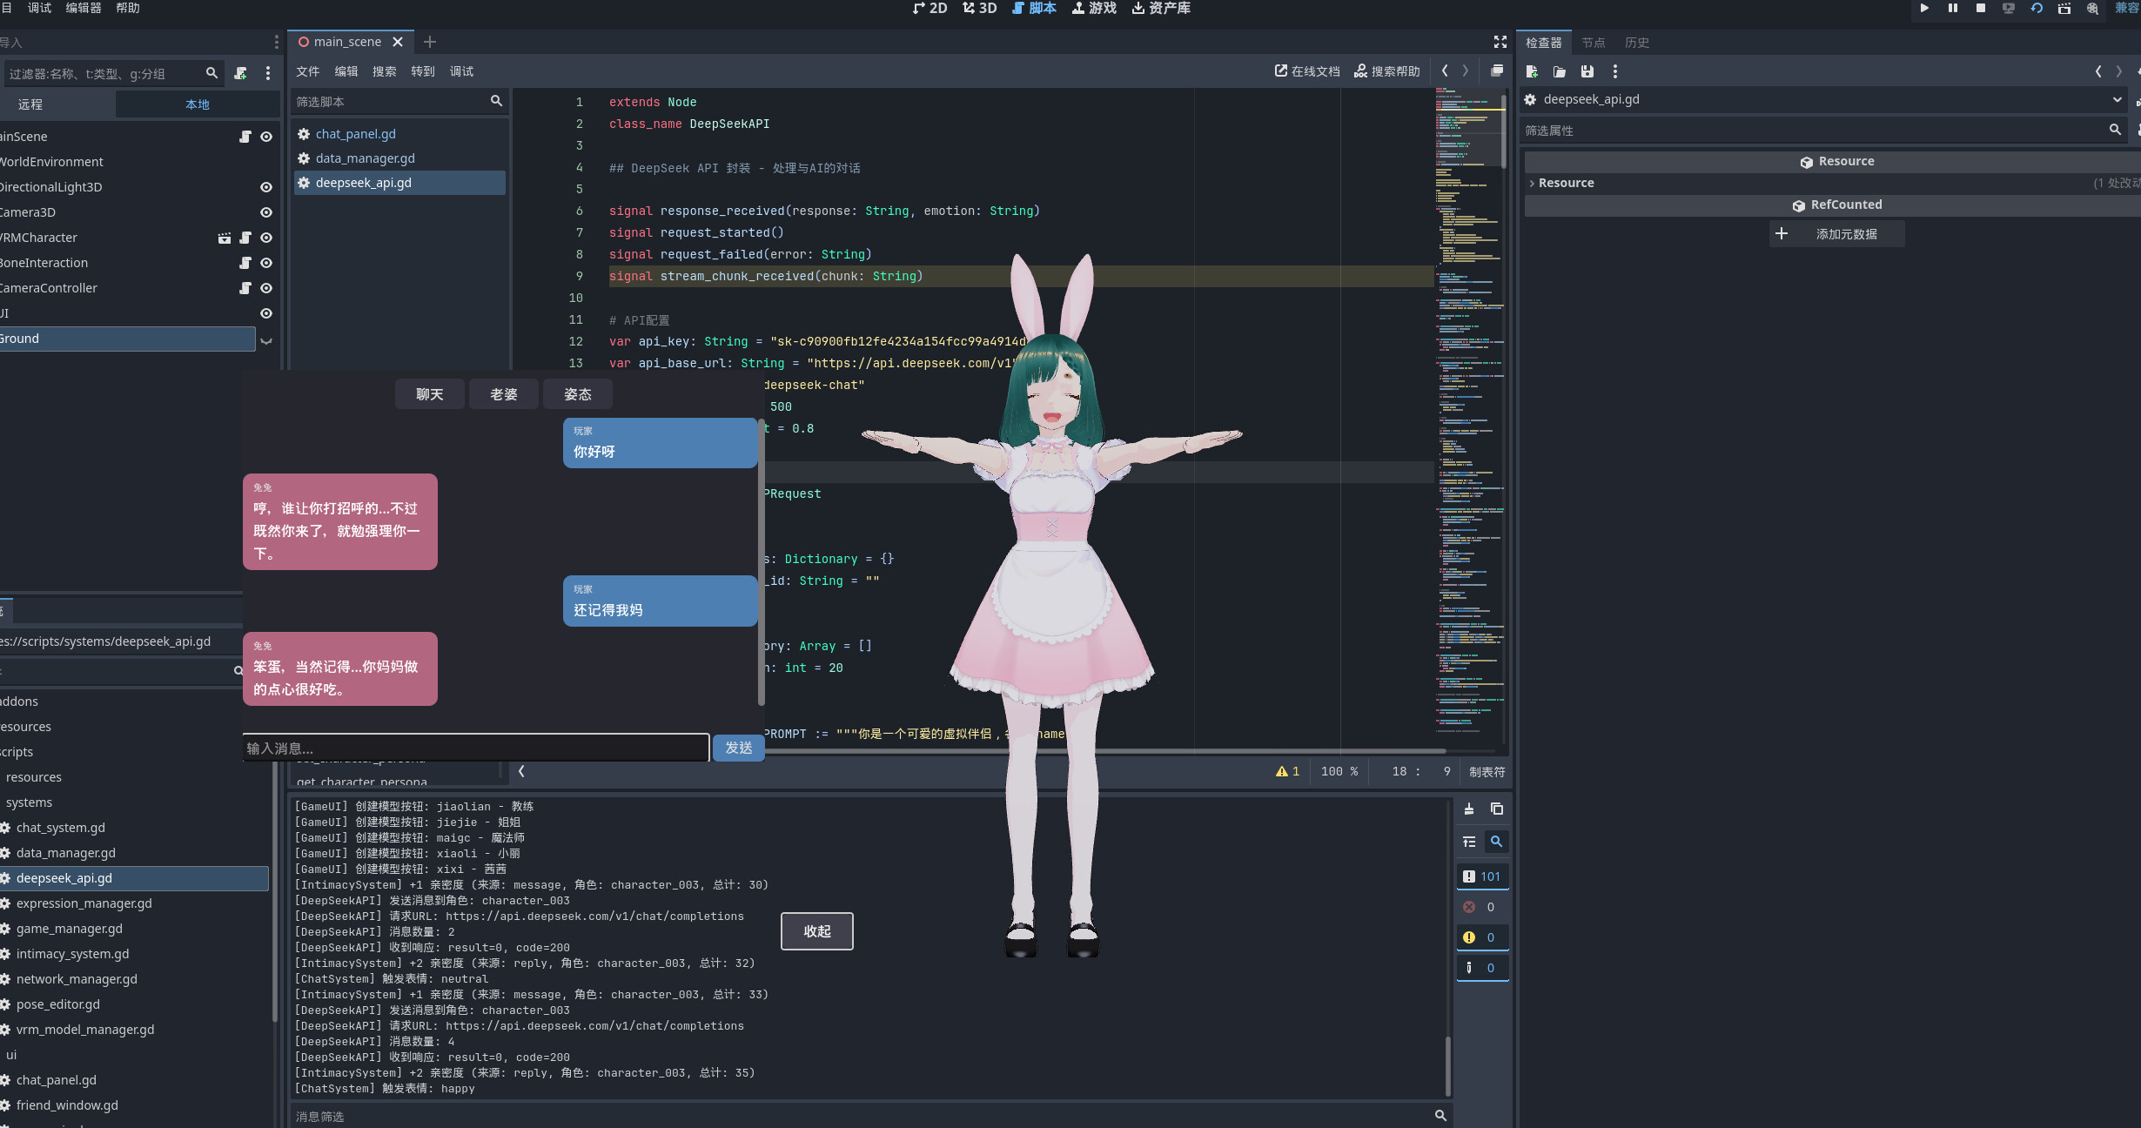The width and height of the screenshot is (2141, 1128).
Task: Save the resource from the Inspector toolbar
Action: click(1587, 71)
